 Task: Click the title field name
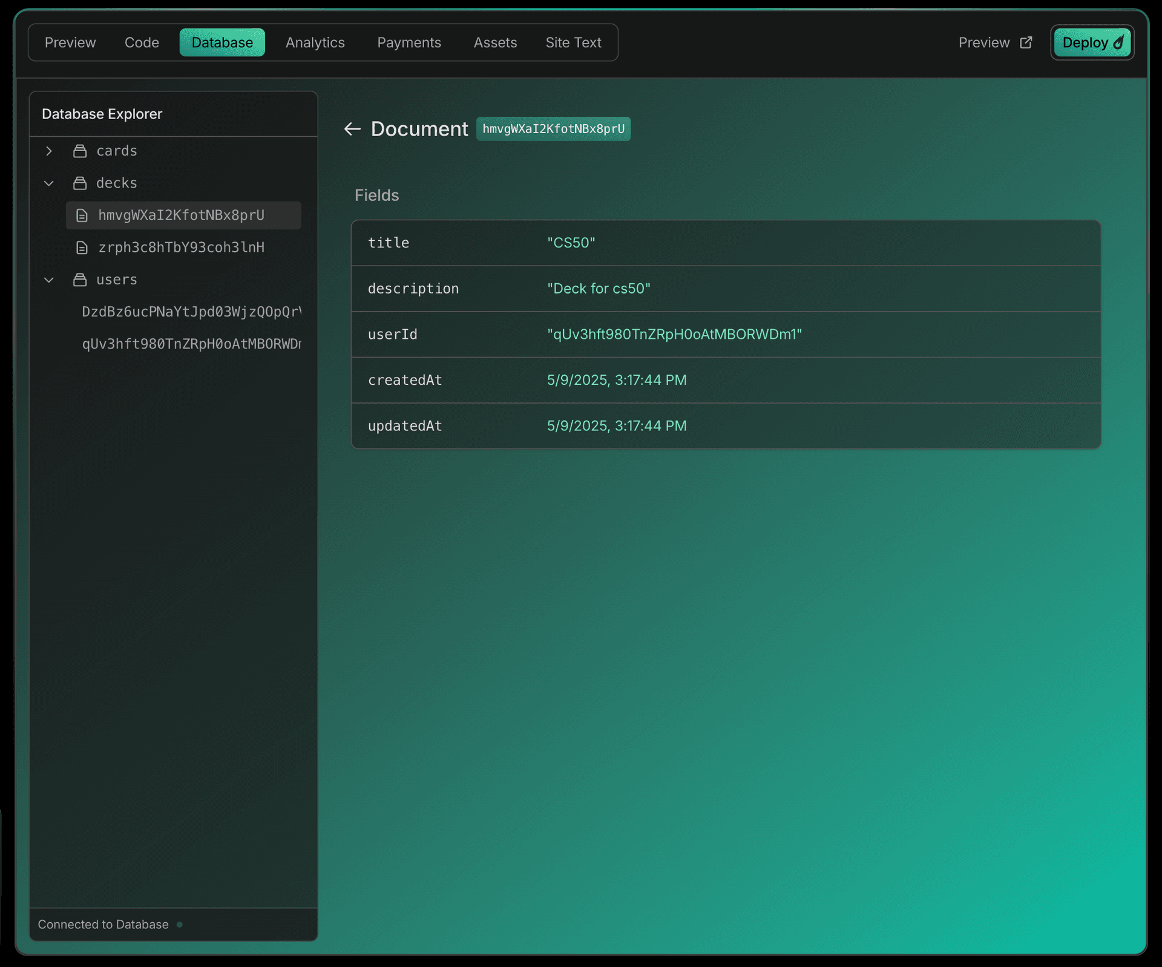(x=389, y=243)
